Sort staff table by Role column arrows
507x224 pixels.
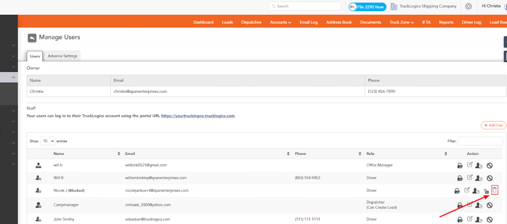pos(446,154)
